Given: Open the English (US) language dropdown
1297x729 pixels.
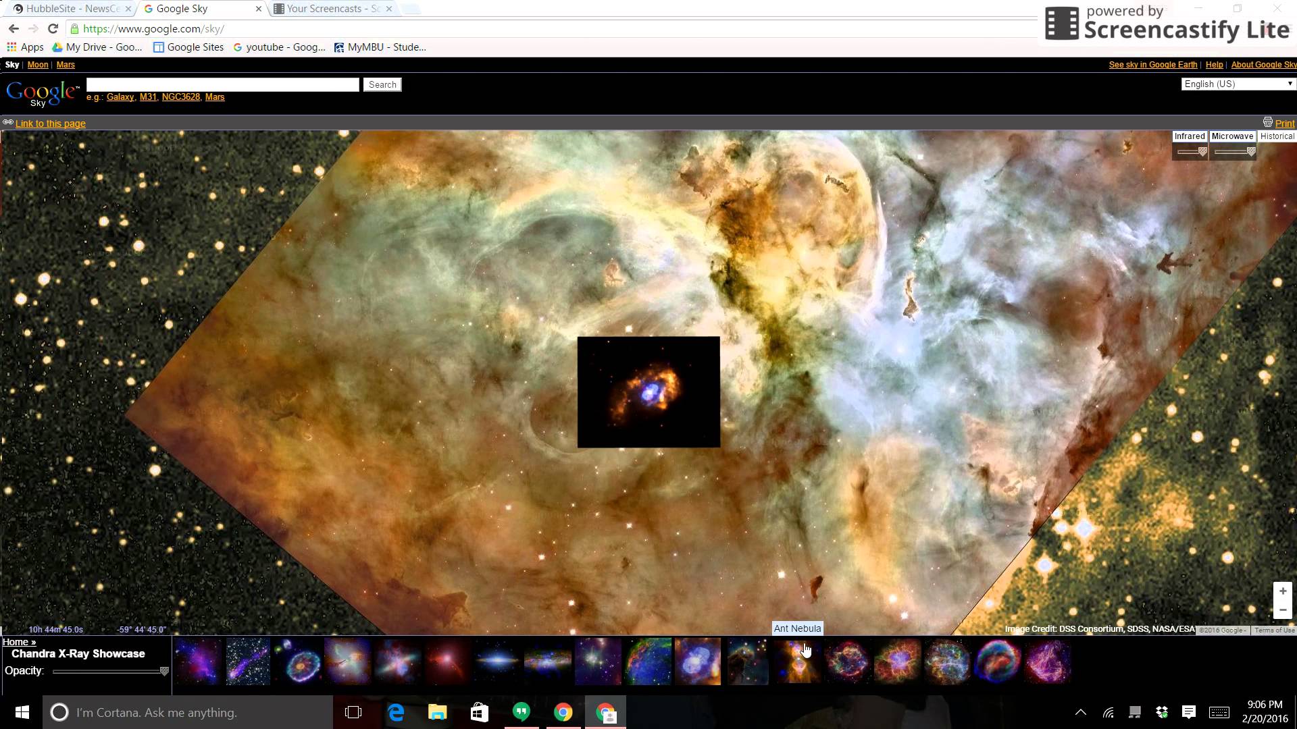Looking at the screenshot, I should point(1238,84).
